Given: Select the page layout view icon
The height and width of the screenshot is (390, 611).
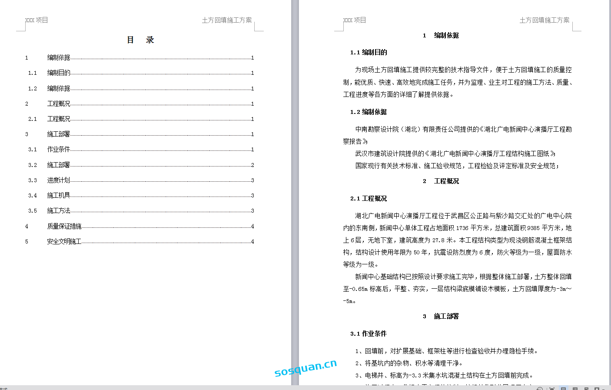Looking at the screenshot, I should tap(563, 389).
